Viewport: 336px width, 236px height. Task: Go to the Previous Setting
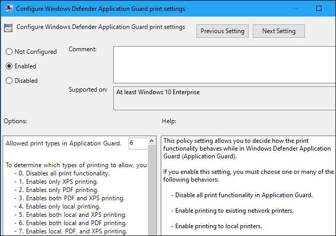[222, 31]
